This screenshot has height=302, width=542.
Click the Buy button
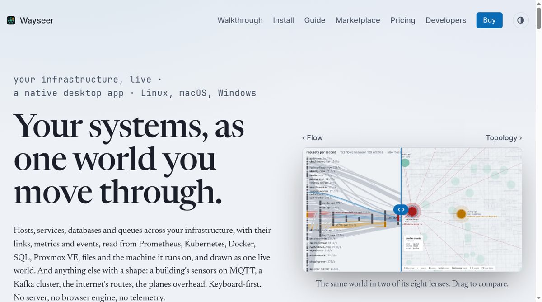point(489,20)
